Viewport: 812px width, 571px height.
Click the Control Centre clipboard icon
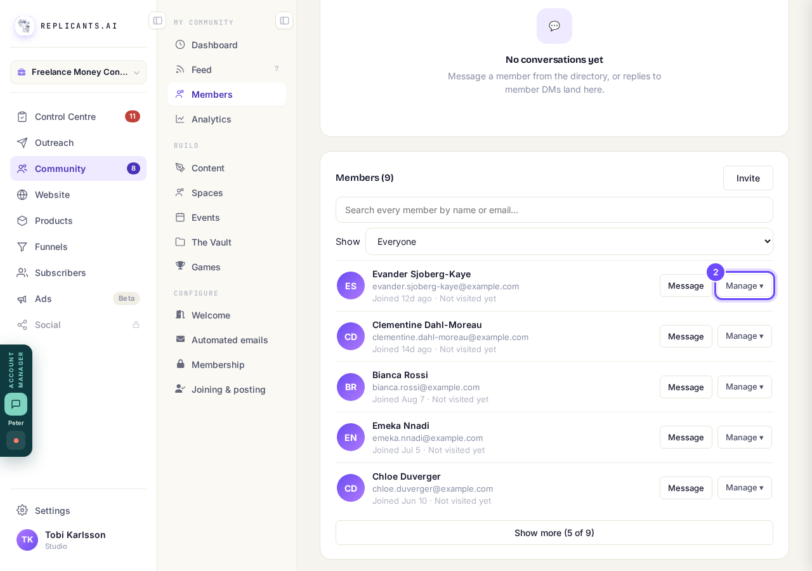point(22,117)
